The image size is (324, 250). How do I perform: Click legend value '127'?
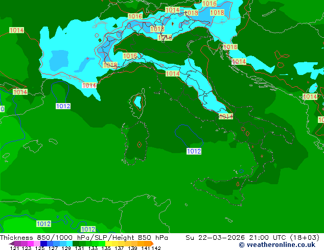(53, 248)
